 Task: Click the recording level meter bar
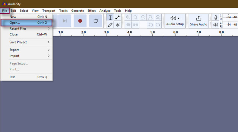point(230,17)
